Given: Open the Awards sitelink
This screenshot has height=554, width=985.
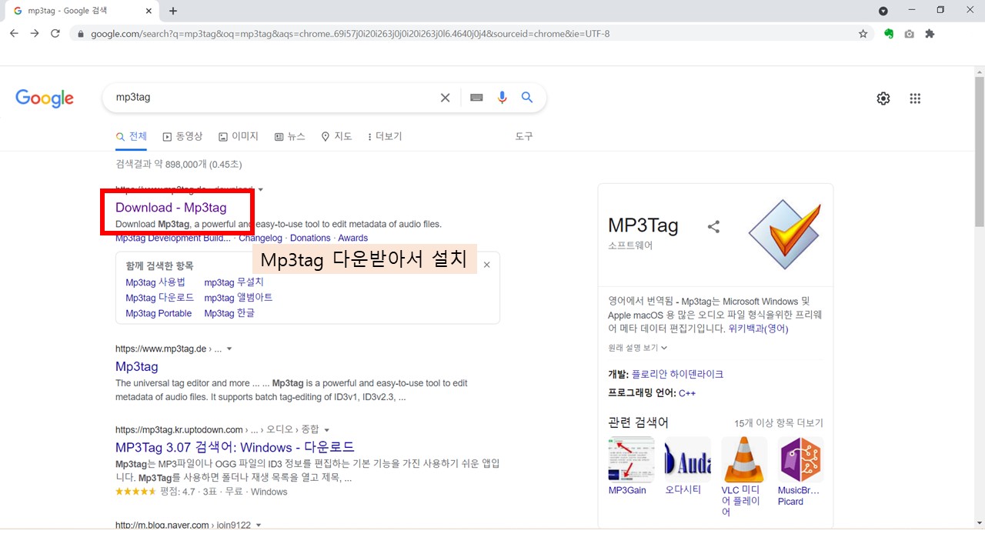Looking at the screenshot, I should pos(353,238).
